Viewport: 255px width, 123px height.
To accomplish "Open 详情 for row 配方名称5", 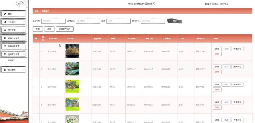I will pyautogui.click(x=217, y=102).
